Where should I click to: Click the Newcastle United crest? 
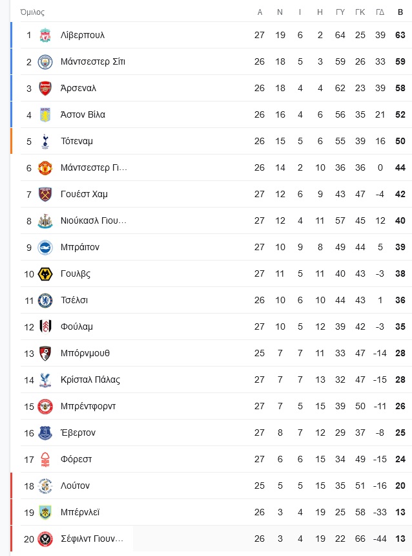click(45, 221)
